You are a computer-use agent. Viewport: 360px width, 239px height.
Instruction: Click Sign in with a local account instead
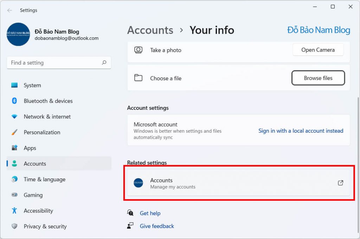click(x=301, y=131)
